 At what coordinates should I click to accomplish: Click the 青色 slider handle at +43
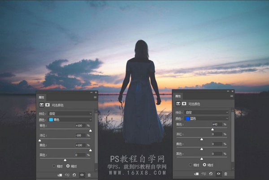point(213,130)
